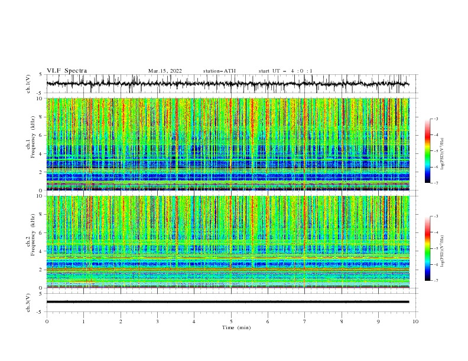Click the ch.2 spectrogram color scale bar
The height and width of the screenshot is (361, 468).
[427, 248]
